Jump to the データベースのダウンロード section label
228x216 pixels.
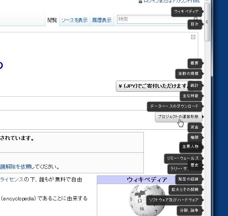coord(174,106)
